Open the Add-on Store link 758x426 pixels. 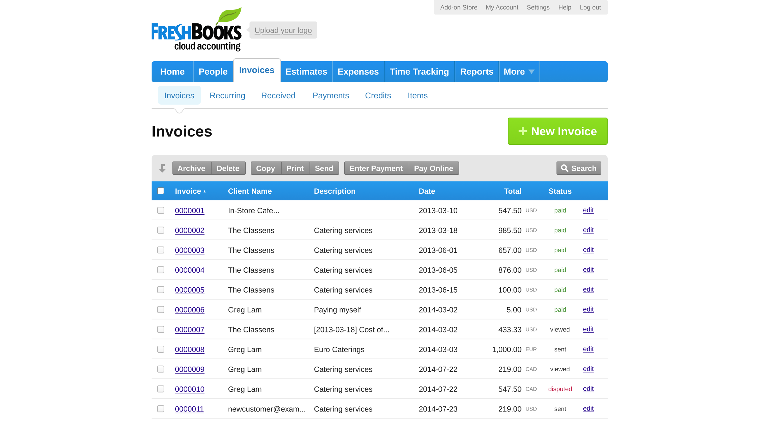[459, 7]
